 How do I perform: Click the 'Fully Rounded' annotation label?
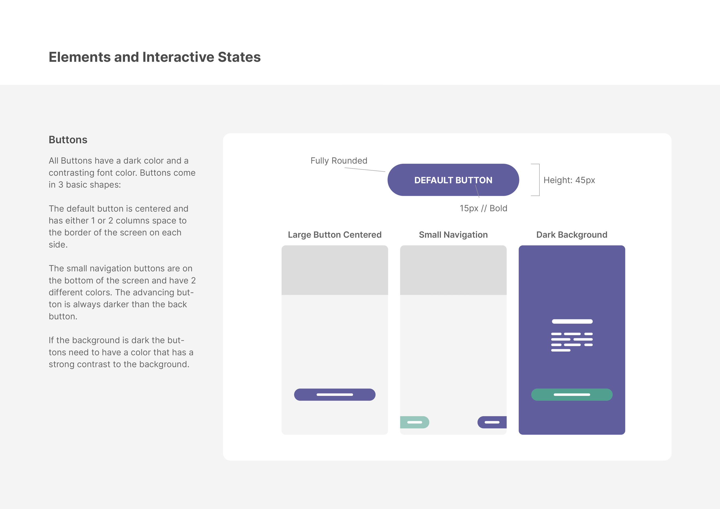point(339,161)
